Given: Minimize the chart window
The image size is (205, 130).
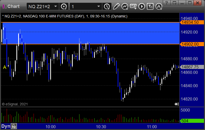Looking at the screenshot, I should click(x=182, y=3).
